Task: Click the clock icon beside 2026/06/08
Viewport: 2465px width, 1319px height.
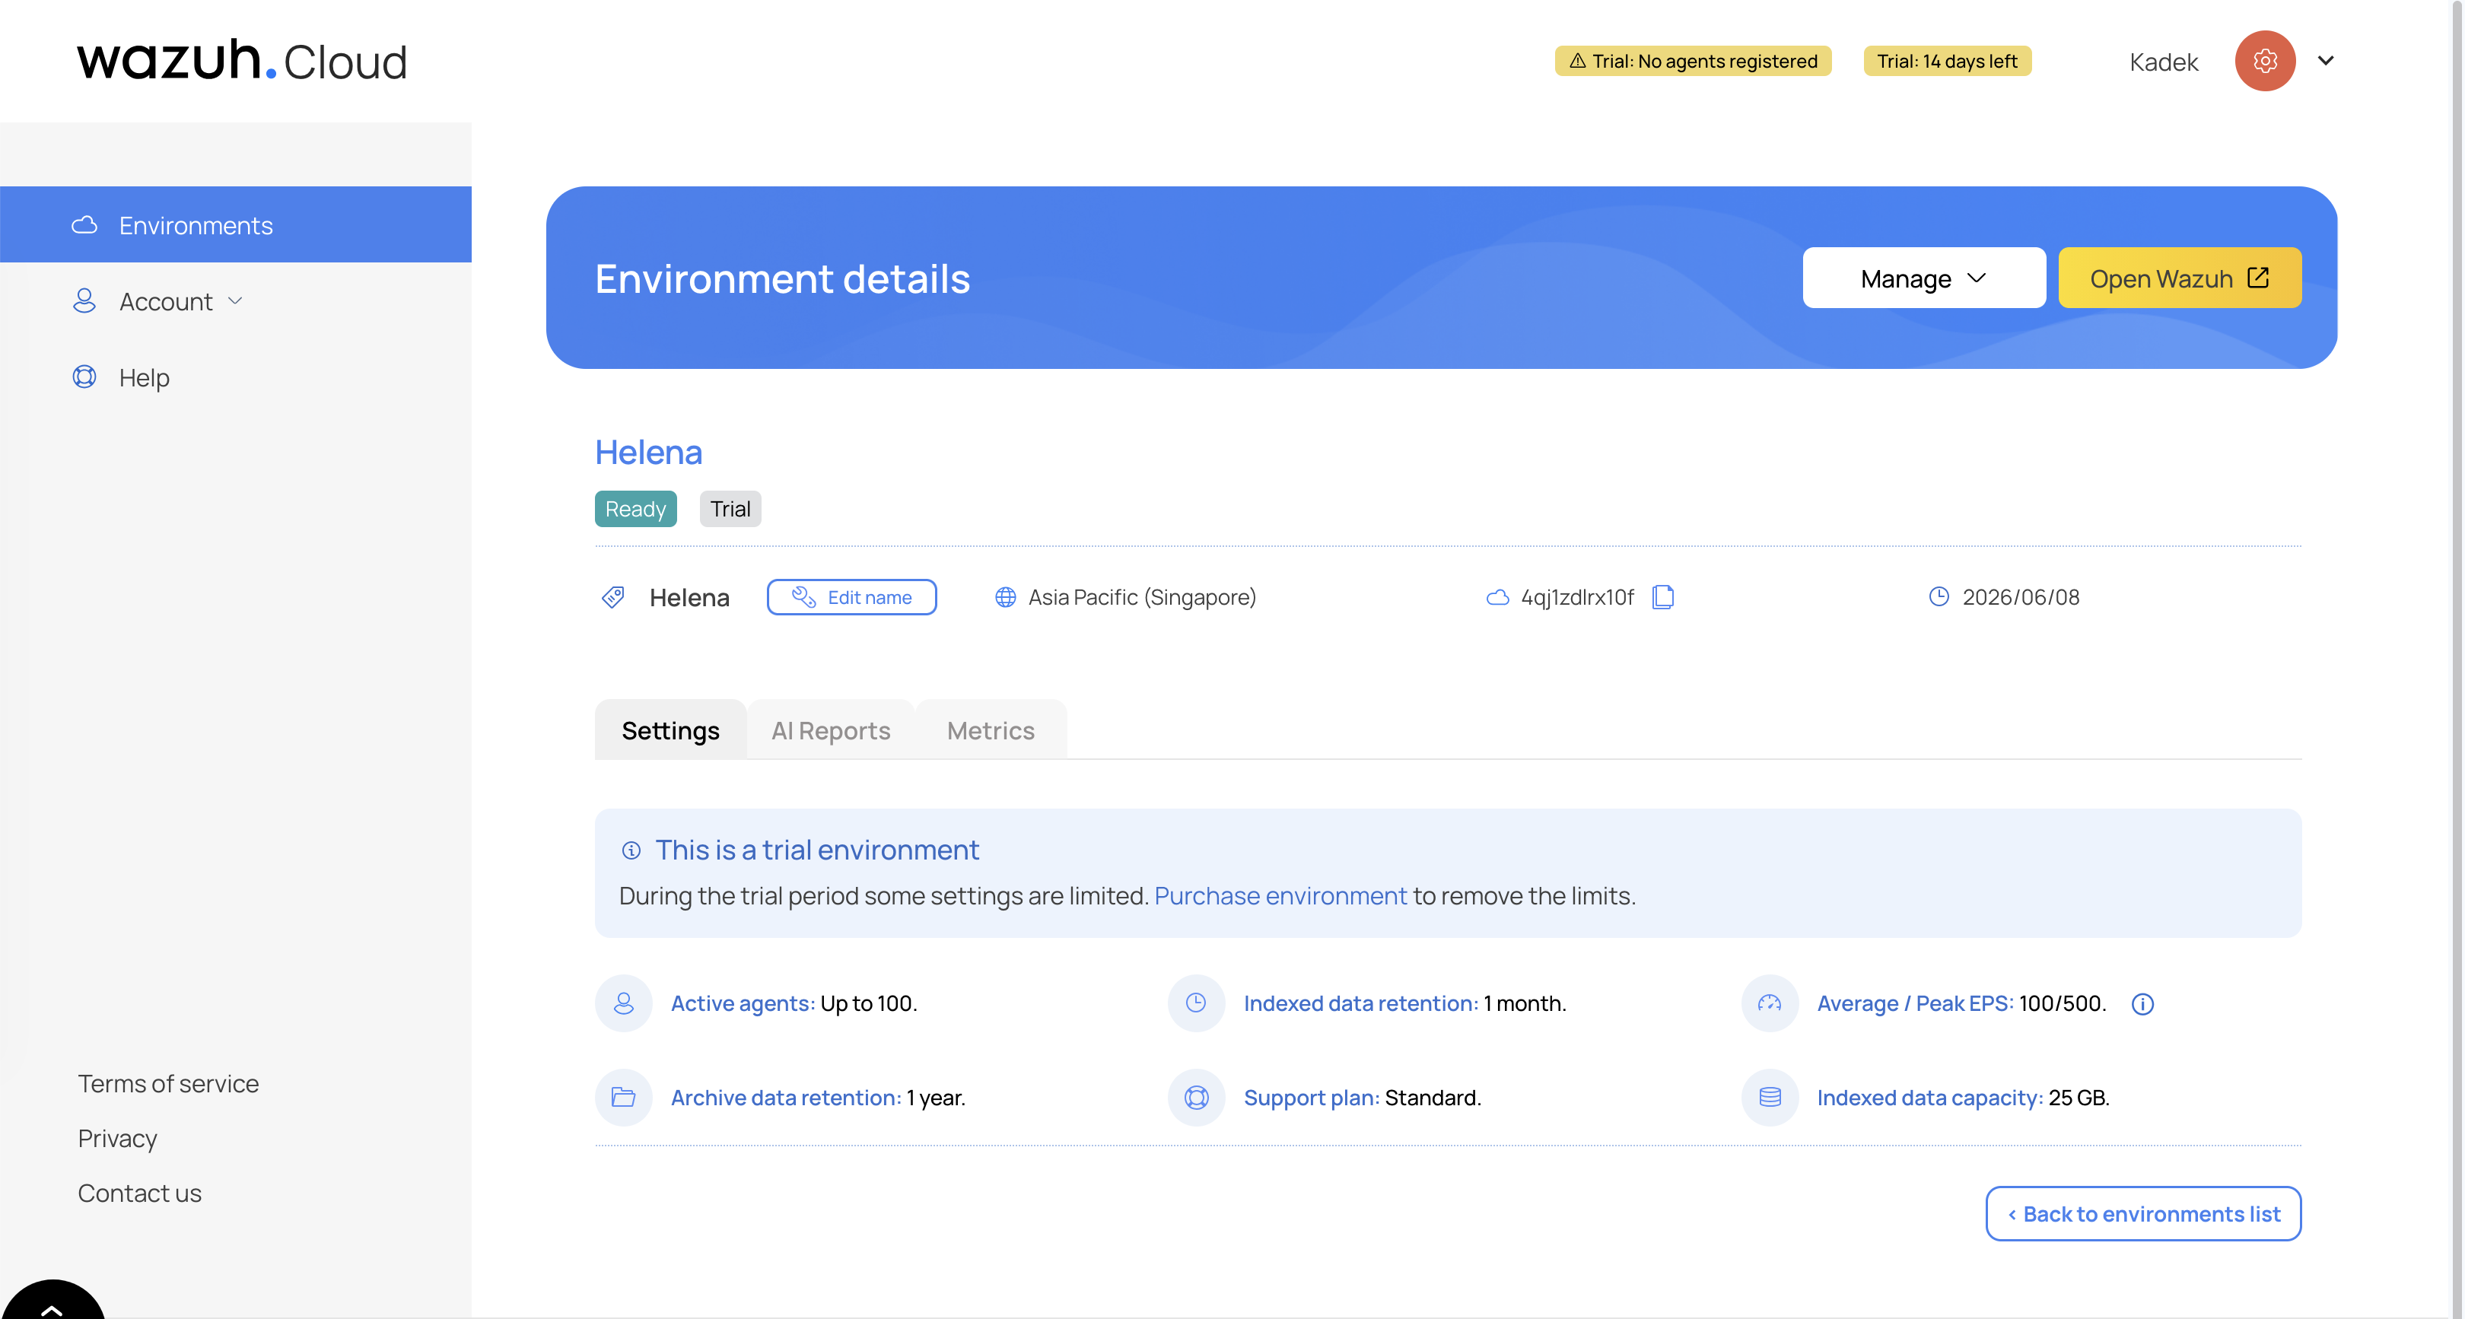Action: 1939,597
